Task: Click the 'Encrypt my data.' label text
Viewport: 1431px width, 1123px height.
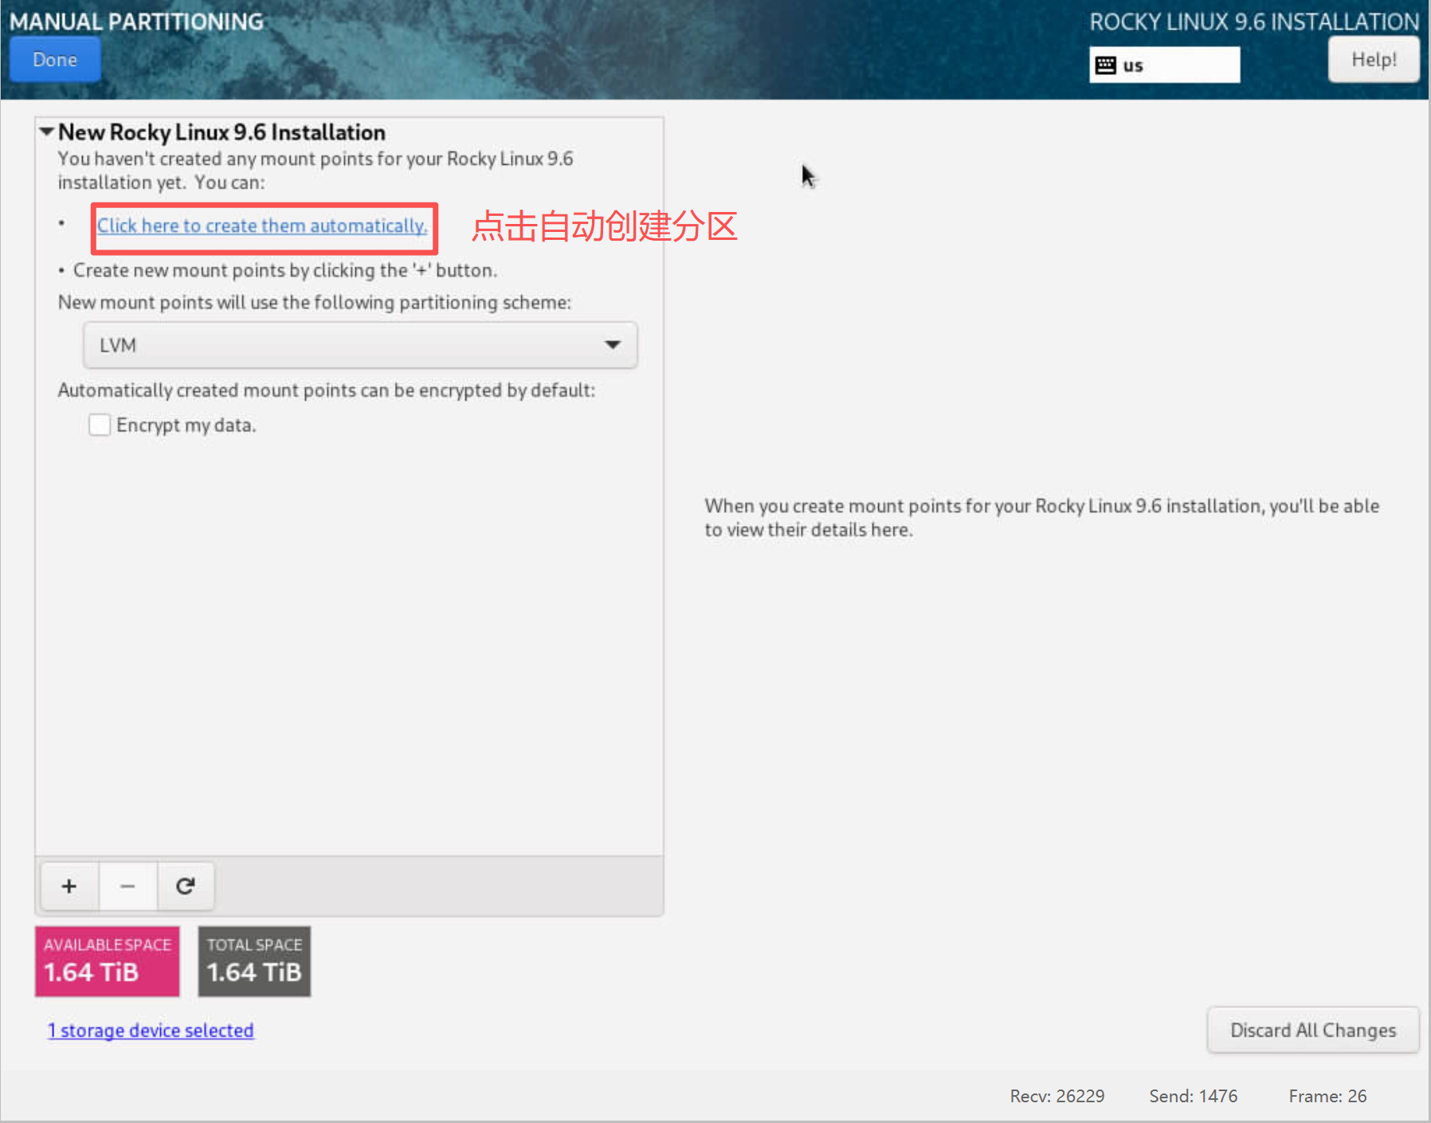Action: click(x=186, y=426)
